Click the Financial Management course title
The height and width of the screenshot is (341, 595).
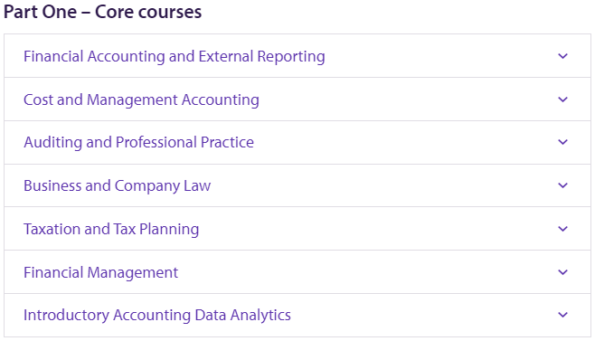coord(100,272)
